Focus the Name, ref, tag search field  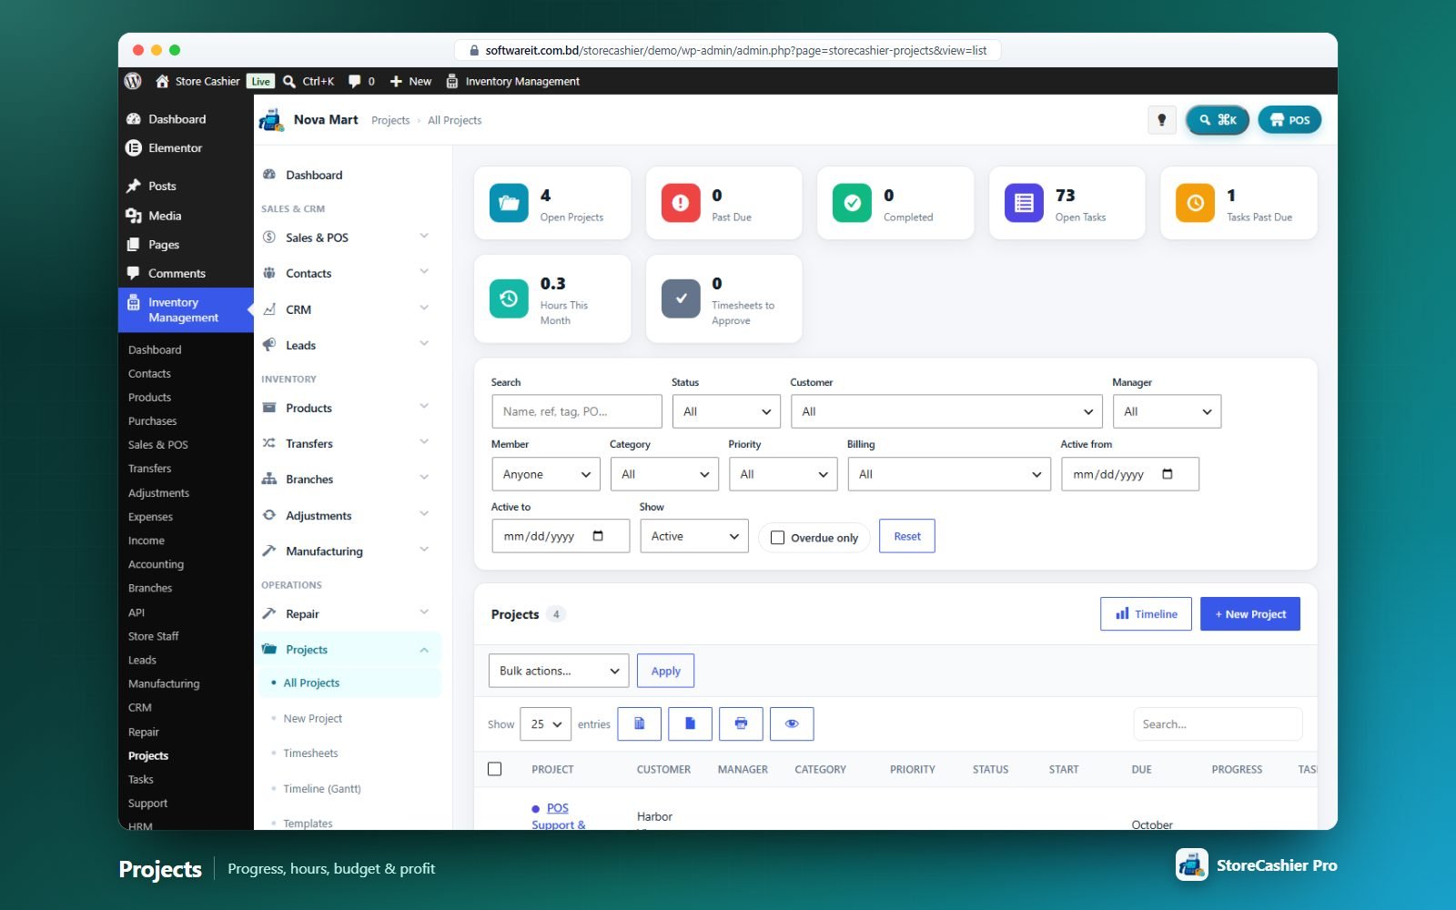(x=577, y=411)
